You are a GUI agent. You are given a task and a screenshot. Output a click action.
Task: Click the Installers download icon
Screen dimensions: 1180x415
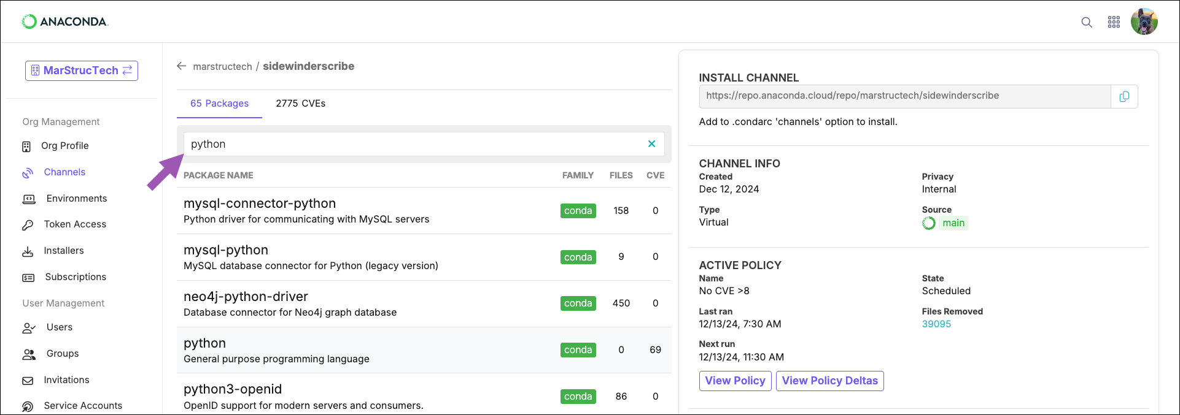coord(28,251)
